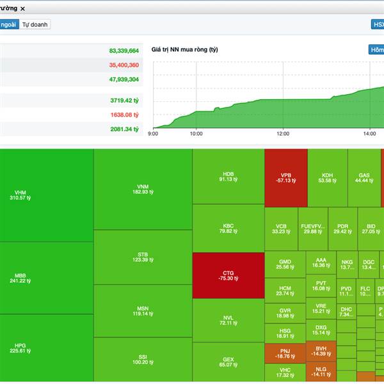Image resolution: width=384 pixels, height=384 pixels.
Task: Select the KBC 79.82 tỷ tile
Action: 228,228
